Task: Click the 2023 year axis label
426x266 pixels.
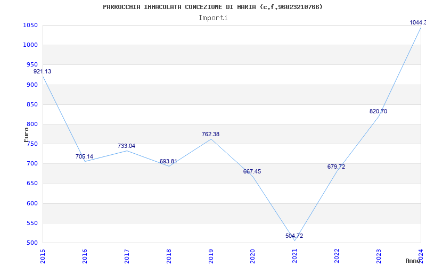Action: 379,256
